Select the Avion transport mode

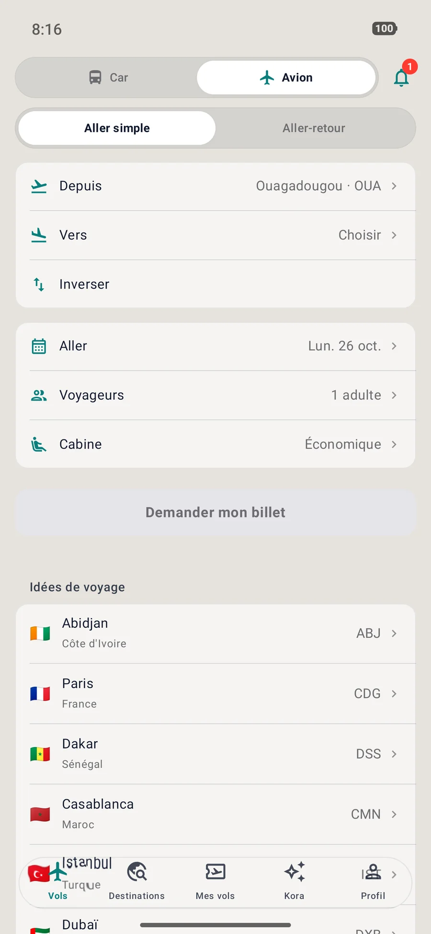coord(286,78)
